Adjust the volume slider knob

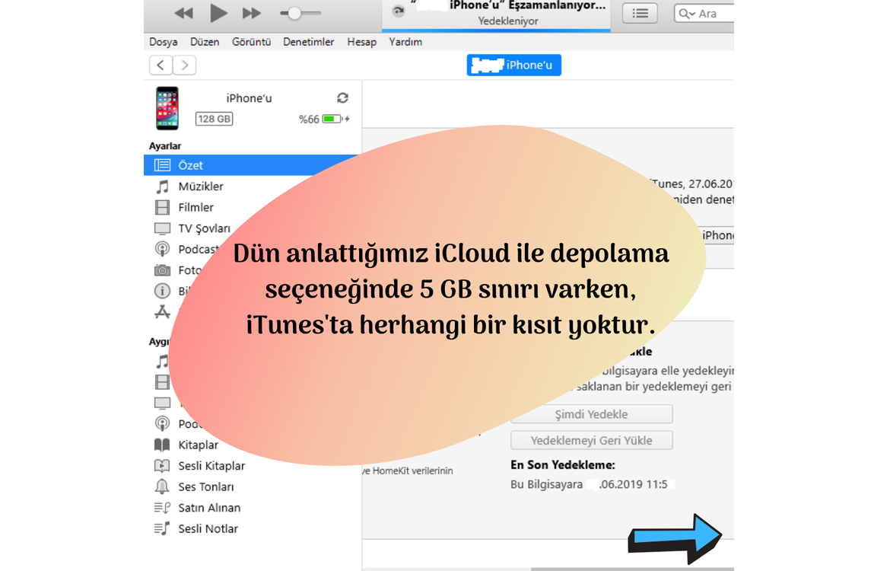click(x=294, y=13)
